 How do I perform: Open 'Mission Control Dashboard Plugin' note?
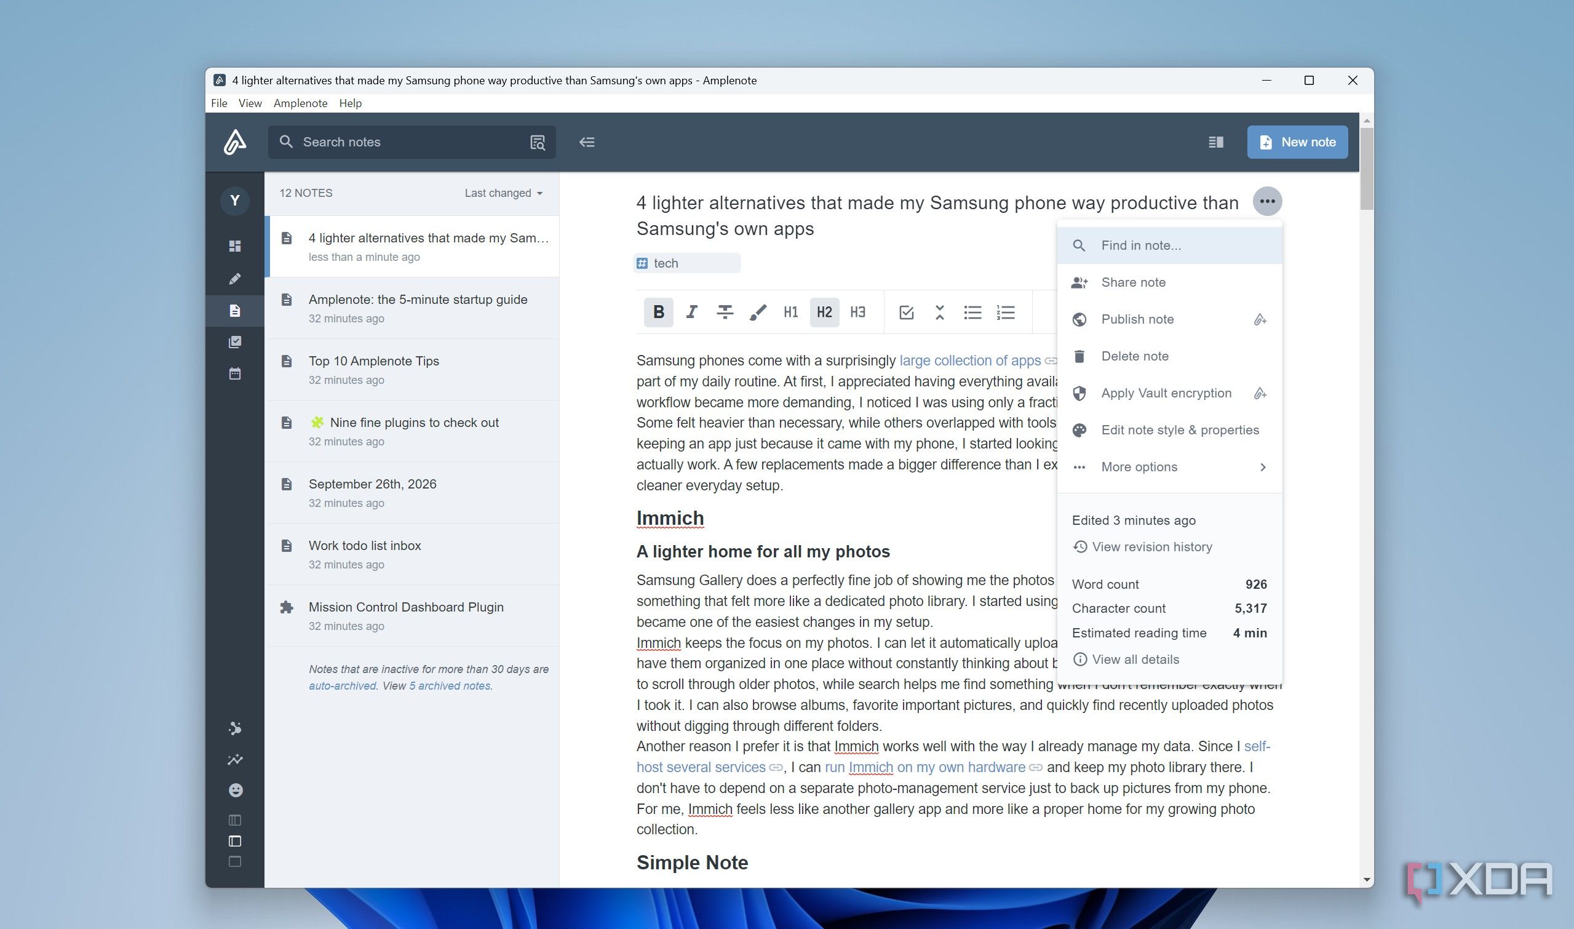[x=412, y=615]
